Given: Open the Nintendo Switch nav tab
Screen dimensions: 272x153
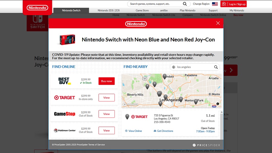Looking at the screenshot, I should click(71, 10).
